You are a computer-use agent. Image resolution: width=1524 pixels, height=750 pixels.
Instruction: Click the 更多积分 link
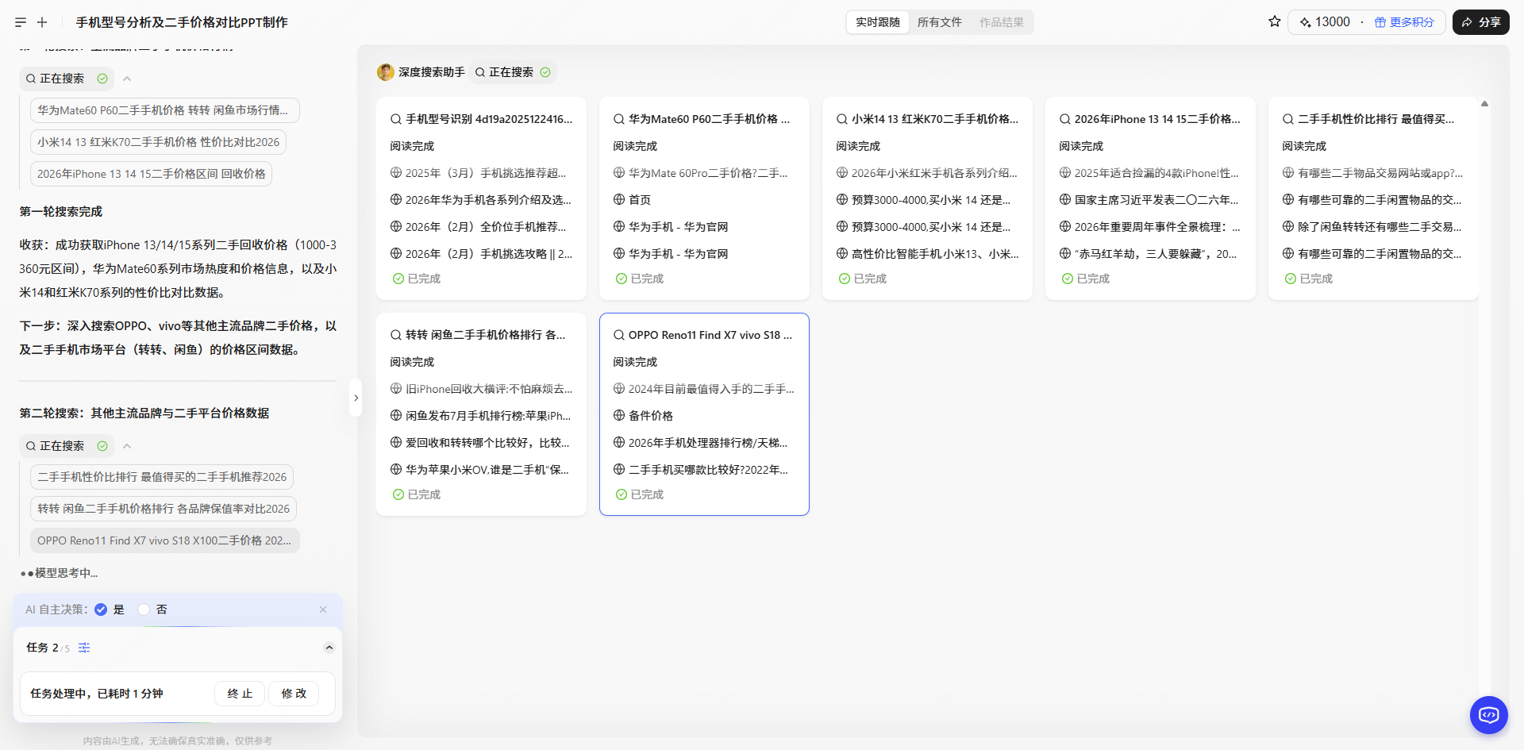pyautogui.click(x=1411, y=21)
